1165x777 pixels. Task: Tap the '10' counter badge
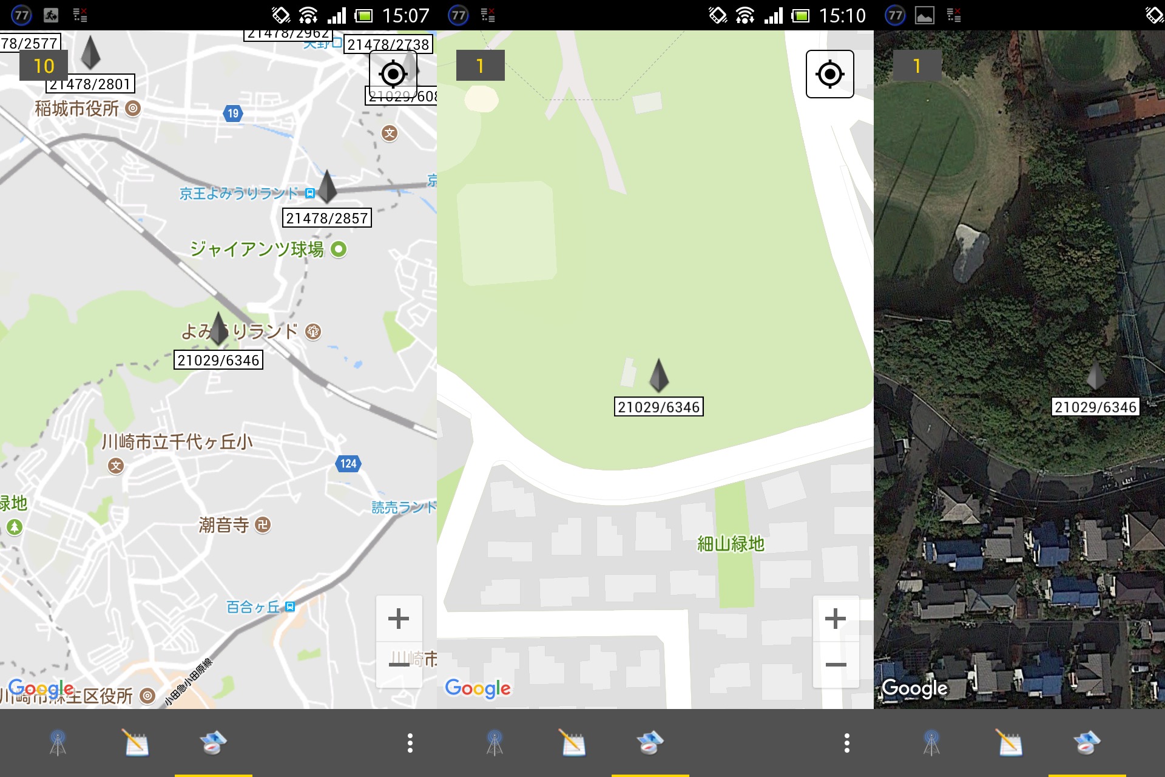click(44, 66)
